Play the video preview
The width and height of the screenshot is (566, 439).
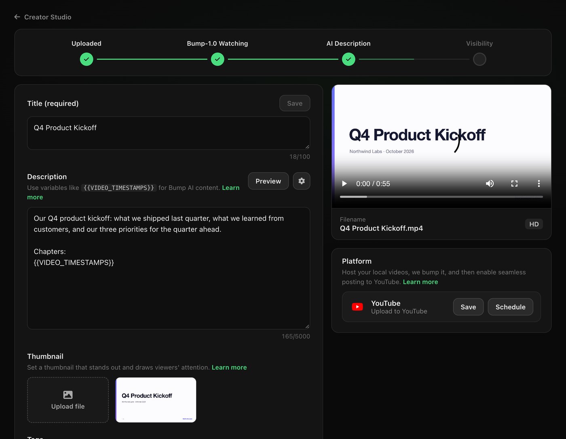click(344, 184)
